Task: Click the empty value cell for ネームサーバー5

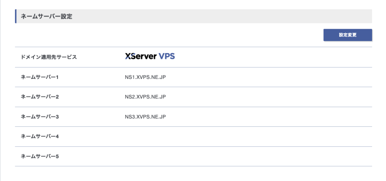Action: [x=226, y=156]
